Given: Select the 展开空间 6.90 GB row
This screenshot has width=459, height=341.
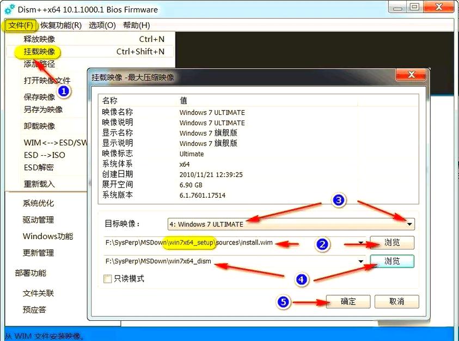Looking at the screenshot, I should (x=259, y=185).
